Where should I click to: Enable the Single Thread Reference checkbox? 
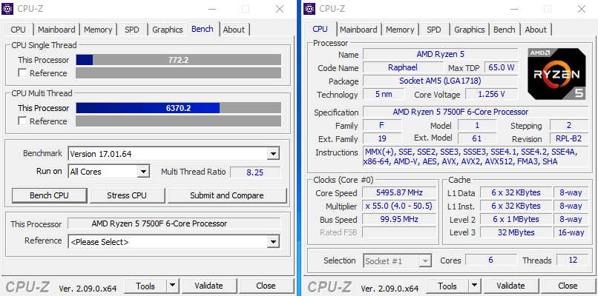tap(22, 73)
